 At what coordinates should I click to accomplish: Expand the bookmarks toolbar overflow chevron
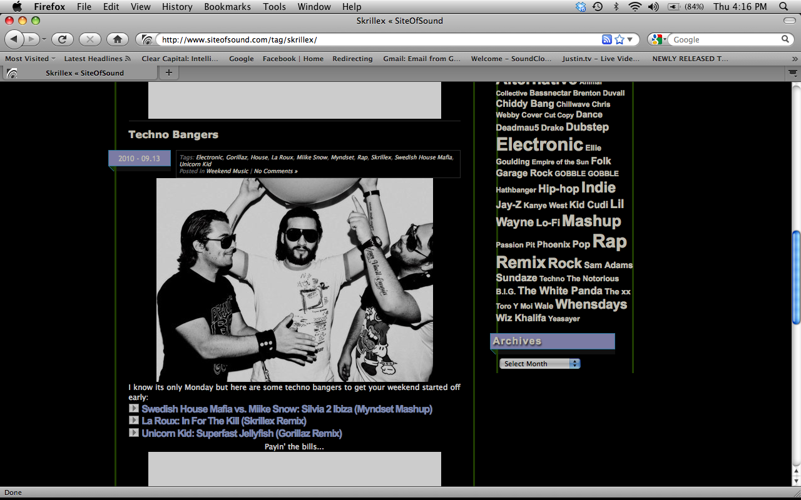click(x=795, y=59)
